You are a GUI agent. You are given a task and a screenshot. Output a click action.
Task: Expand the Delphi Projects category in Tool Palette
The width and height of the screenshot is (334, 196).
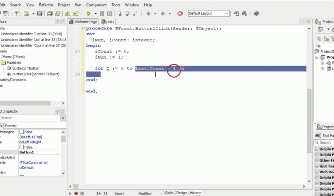click(317, 149)
